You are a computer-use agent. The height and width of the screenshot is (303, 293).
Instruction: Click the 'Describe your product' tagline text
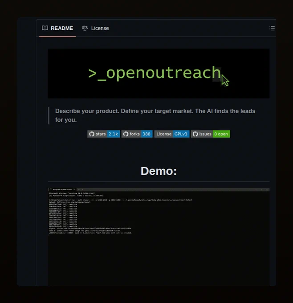[155, 115]
